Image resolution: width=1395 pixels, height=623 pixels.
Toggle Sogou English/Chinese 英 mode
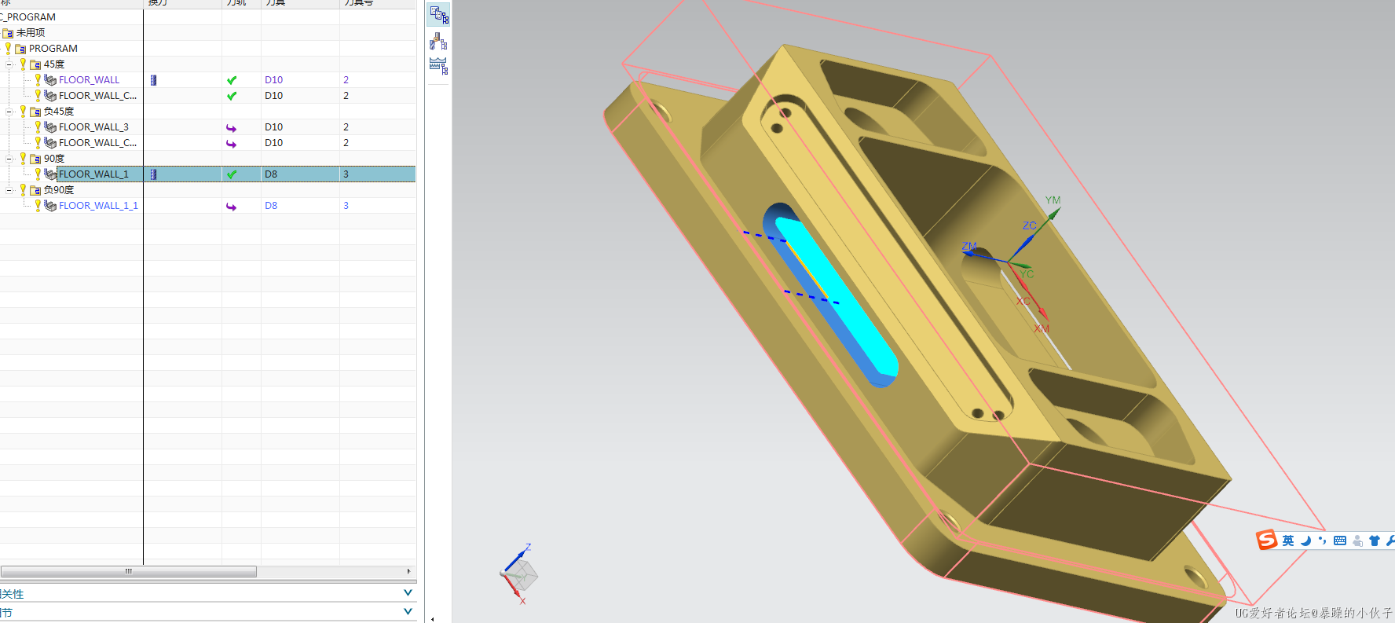(x=1288, y=541)
